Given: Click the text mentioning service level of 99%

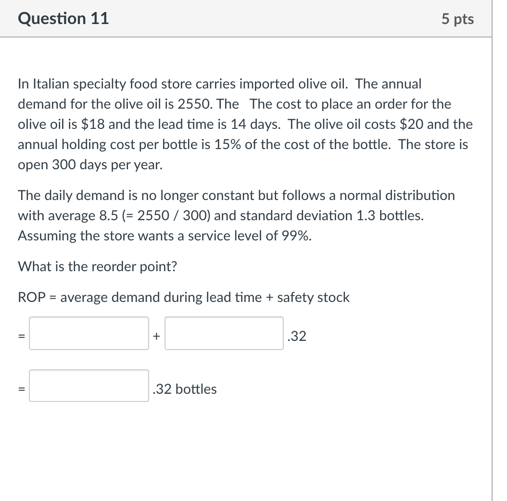Looking at the screenshot, I should pyautogui.click(x=165, y=236).
